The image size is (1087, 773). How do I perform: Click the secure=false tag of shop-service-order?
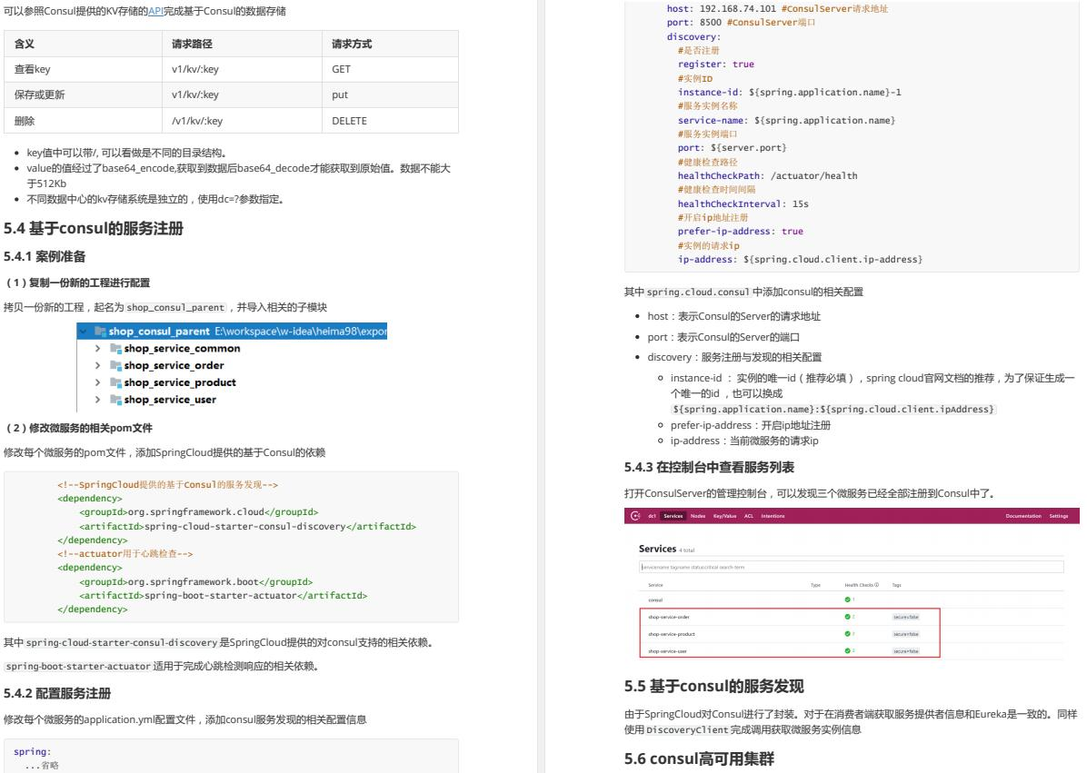tap(905, 617)
